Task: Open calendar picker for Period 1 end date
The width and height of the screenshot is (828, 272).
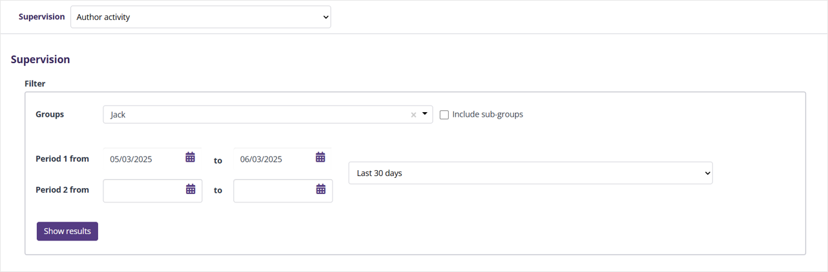Action: 320,157
